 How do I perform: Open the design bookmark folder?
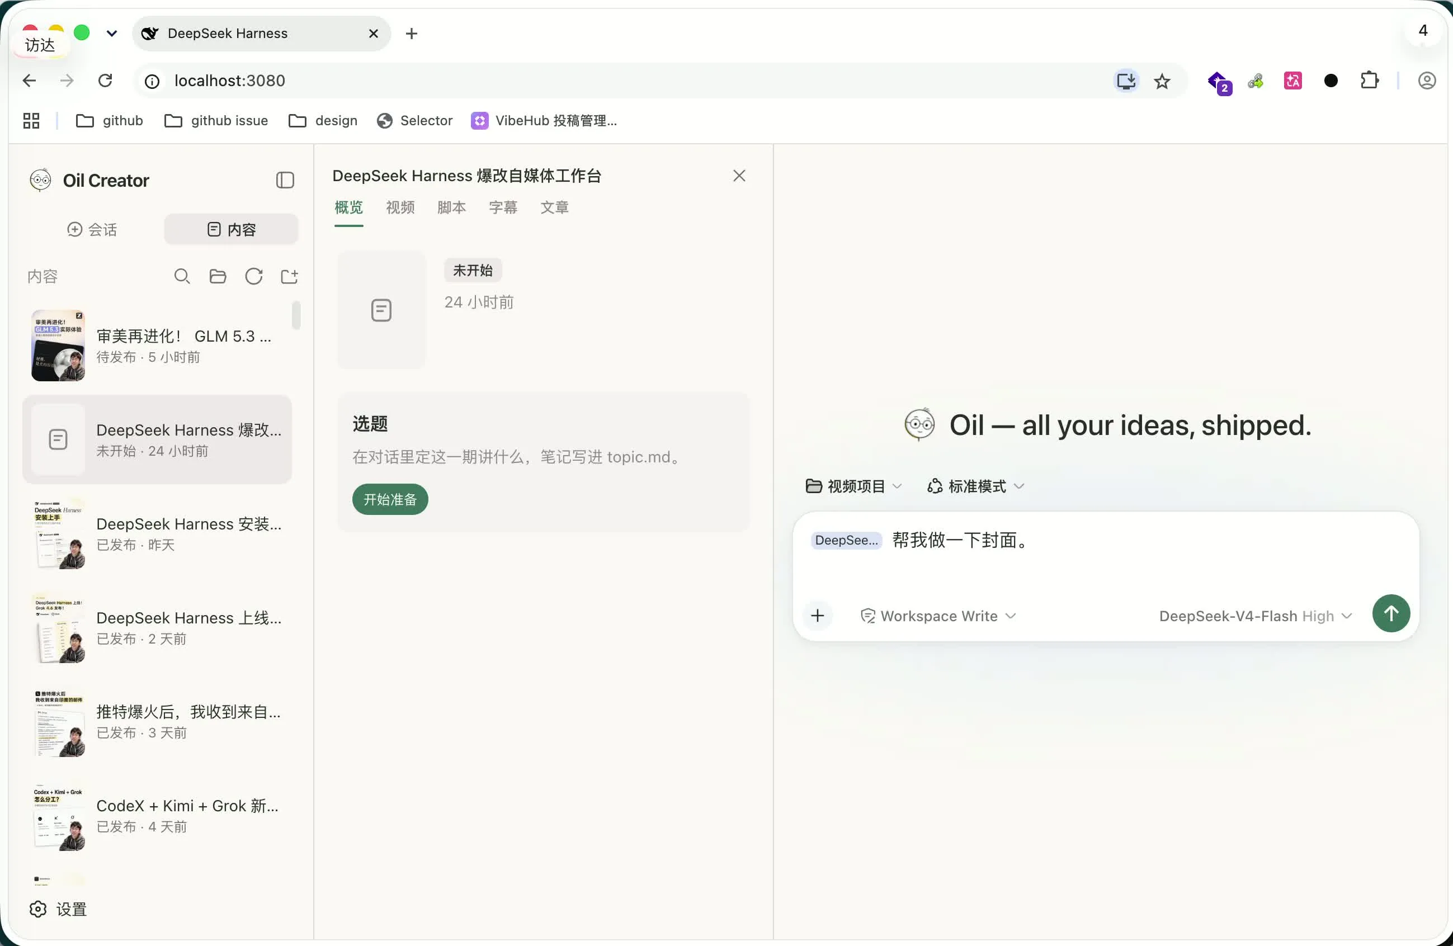pos(322,121)
